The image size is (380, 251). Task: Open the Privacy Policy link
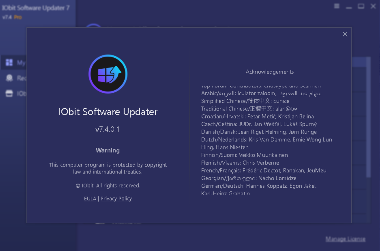(116, 198)
